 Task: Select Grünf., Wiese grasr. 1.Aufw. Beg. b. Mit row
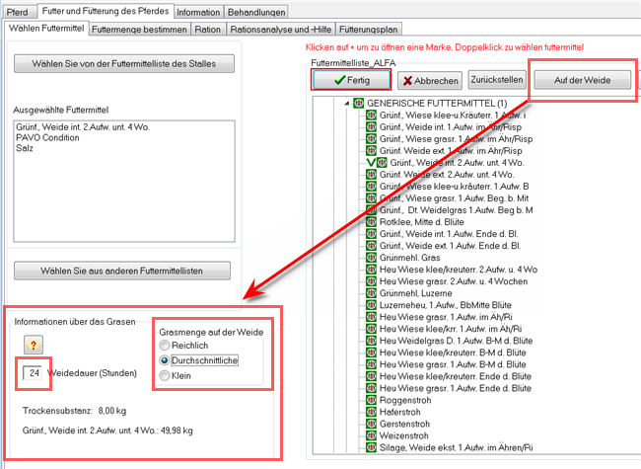tap(454, 198)
